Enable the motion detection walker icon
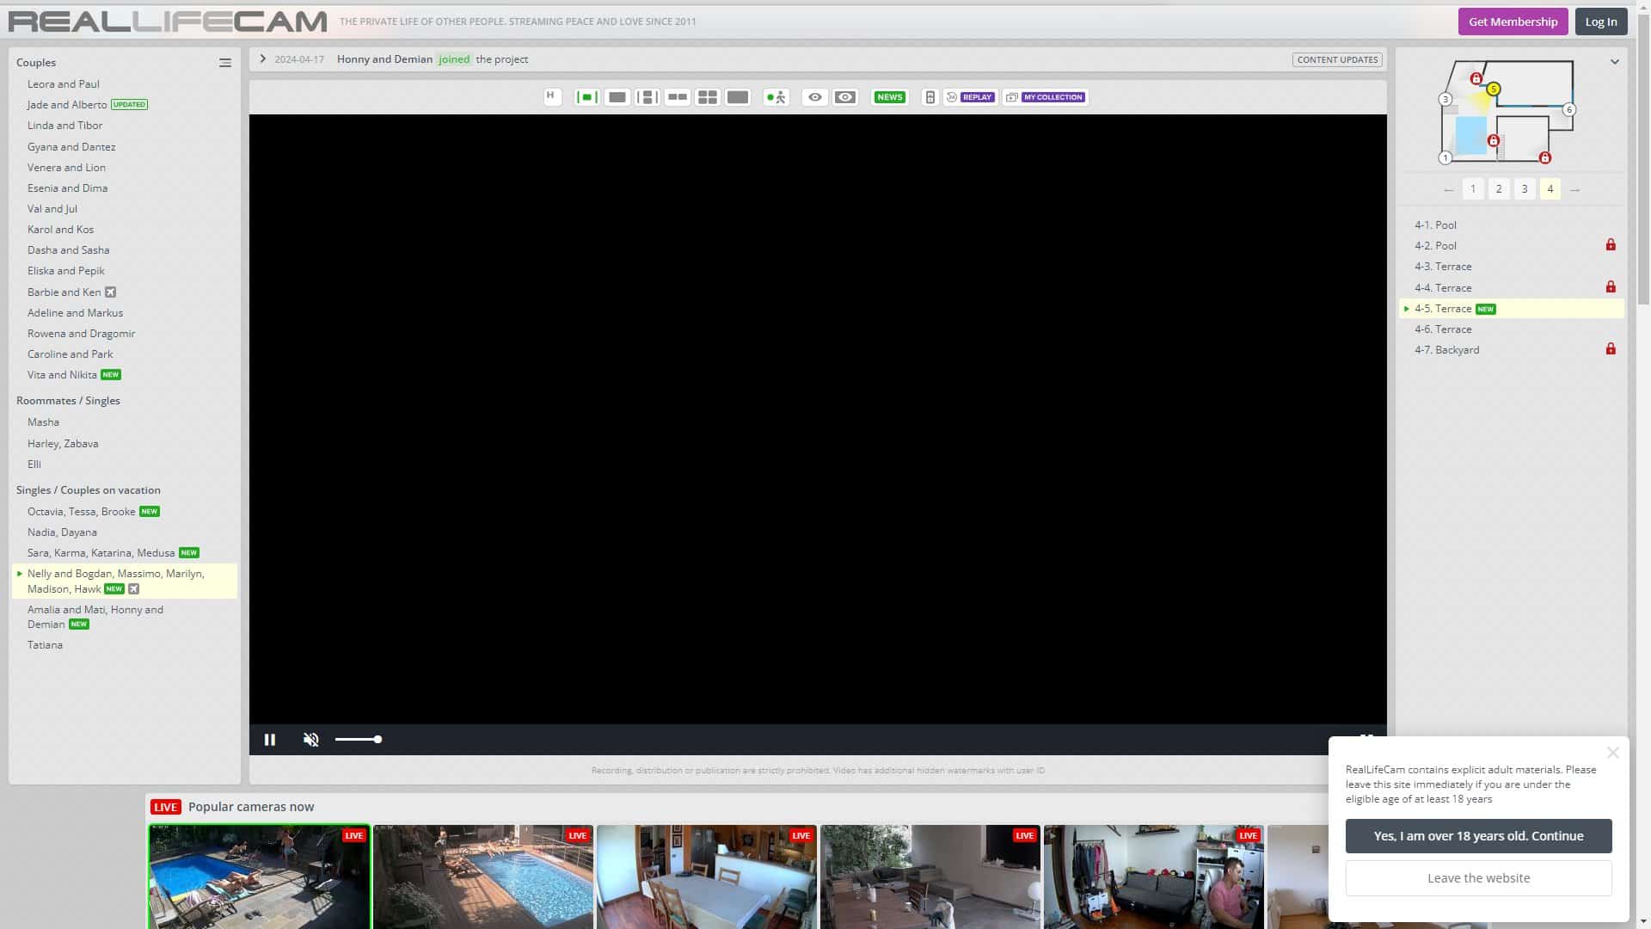This screenshot has height=929, width=1651. pyautogui.click(x=775, y=97)
